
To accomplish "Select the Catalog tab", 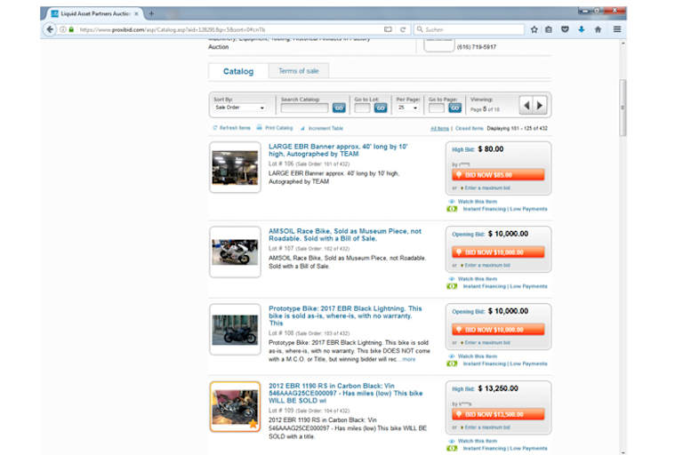I will (x=237, y=71).
